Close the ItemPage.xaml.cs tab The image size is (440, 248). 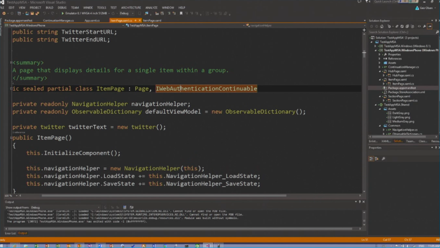[x=140, y=21]
